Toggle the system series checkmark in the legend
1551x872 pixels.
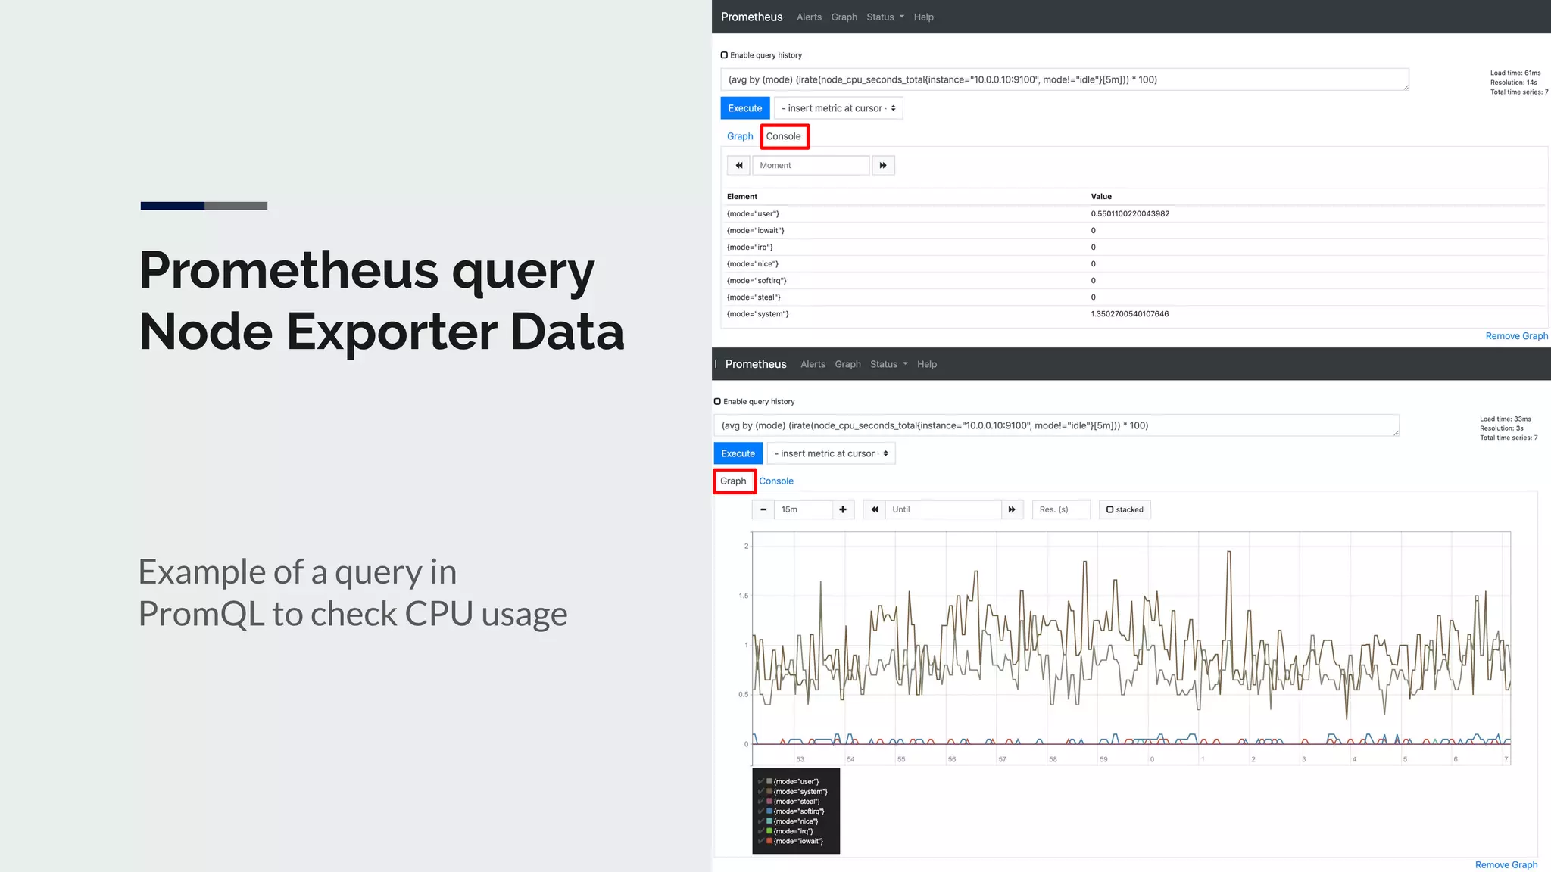[760, 791]
